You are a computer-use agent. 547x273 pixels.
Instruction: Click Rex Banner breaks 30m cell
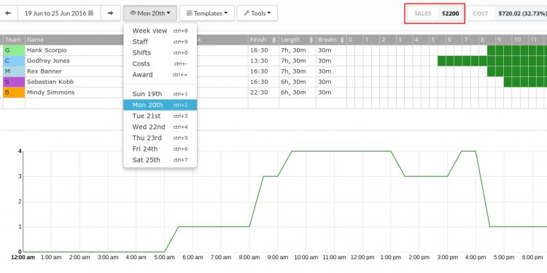[x=331, y=71]
